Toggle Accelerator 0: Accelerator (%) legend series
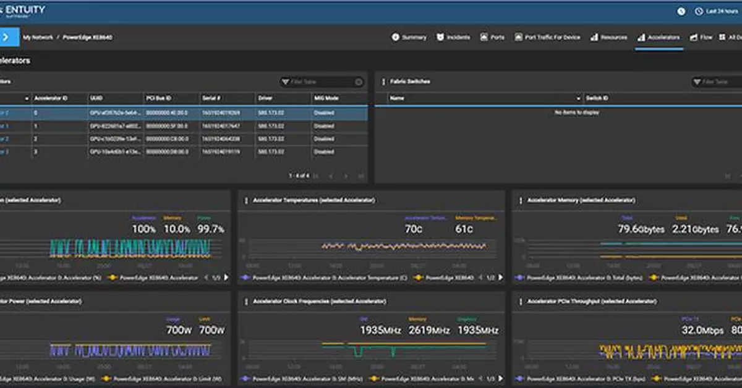This screenshot has height=388, width=742. (50, 278)
